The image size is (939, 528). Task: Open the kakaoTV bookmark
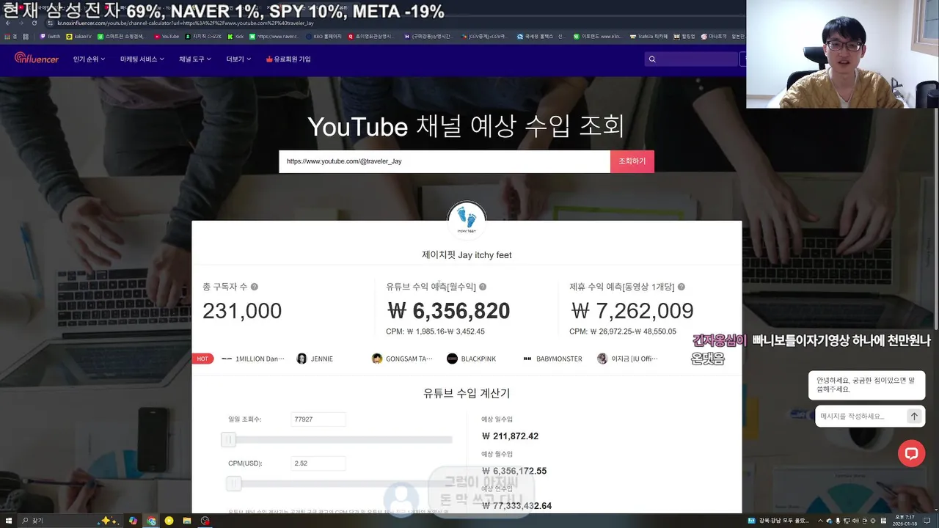tap(79, 36)
